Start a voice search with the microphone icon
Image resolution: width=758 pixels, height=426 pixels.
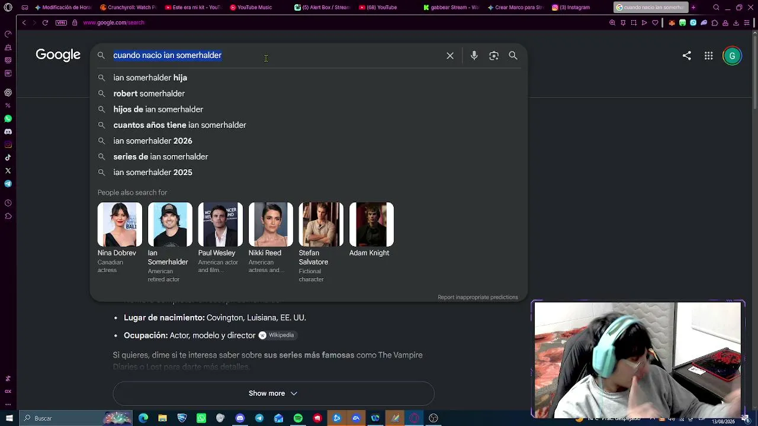(x=474, y=56)
